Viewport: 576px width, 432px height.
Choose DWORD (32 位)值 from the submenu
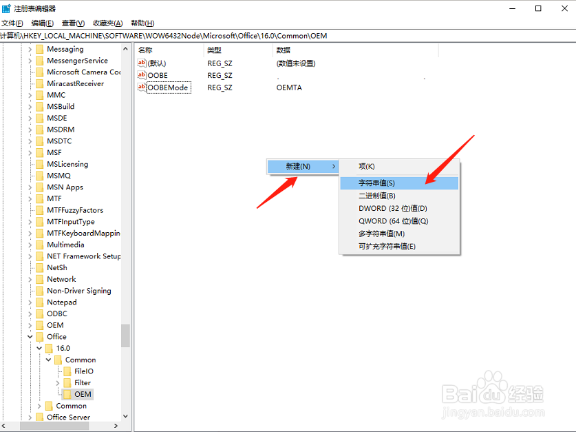click(385, 208)
